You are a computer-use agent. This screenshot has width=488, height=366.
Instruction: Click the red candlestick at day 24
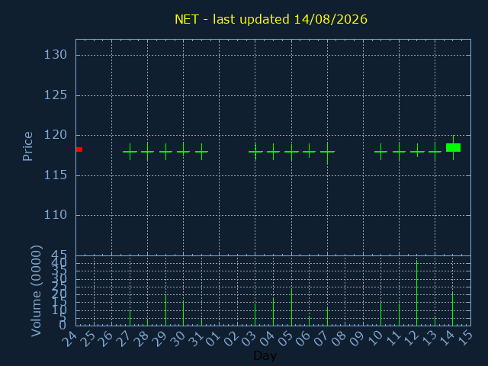(x=79, y=149)
